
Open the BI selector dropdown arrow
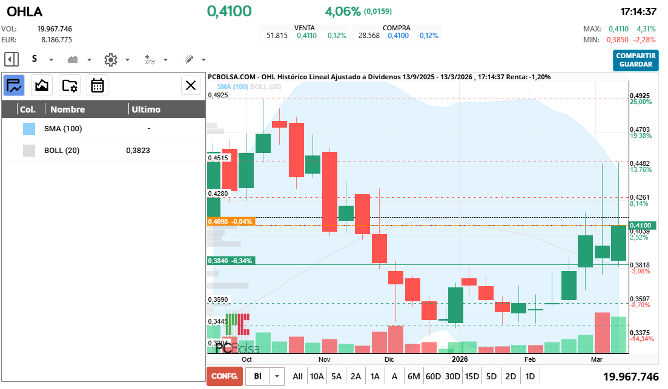pyautogui.click(x=277, y=376)
